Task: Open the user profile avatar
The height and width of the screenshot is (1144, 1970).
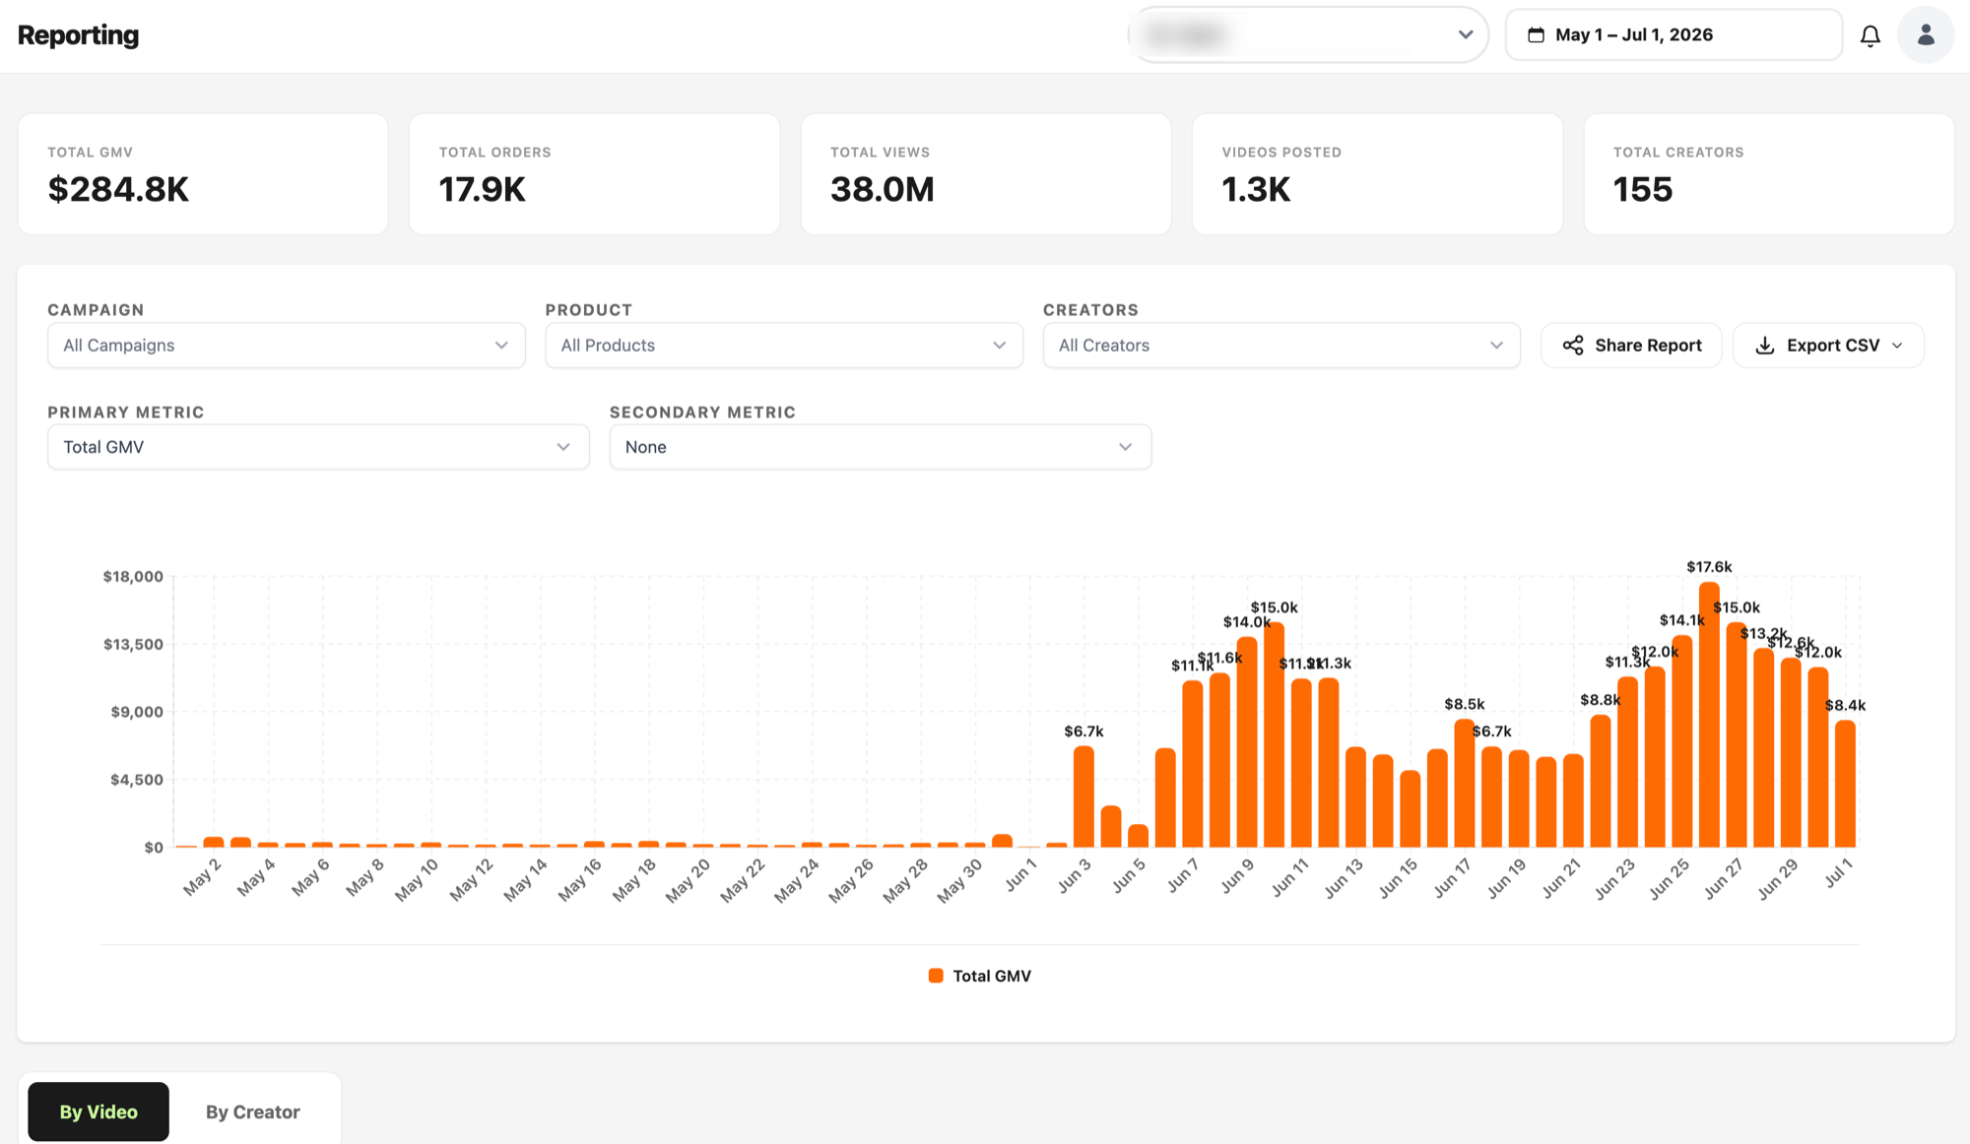Action: [1926, 35]
